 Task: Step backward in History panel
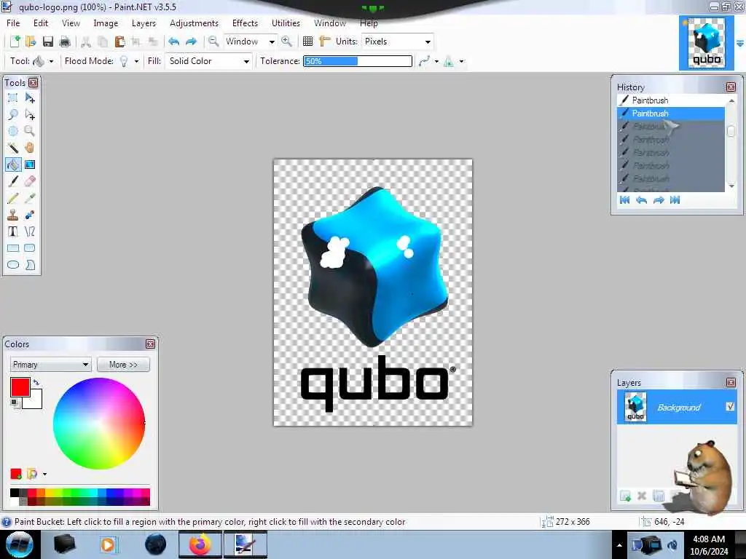[641, 200]
